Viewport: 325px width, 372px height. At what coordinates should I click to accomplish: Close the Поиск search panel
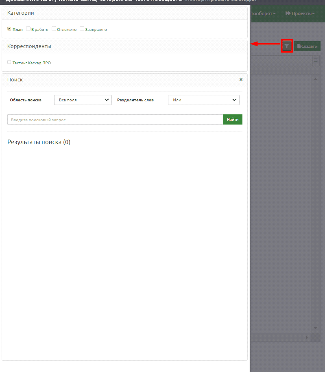tap(241, 80)
